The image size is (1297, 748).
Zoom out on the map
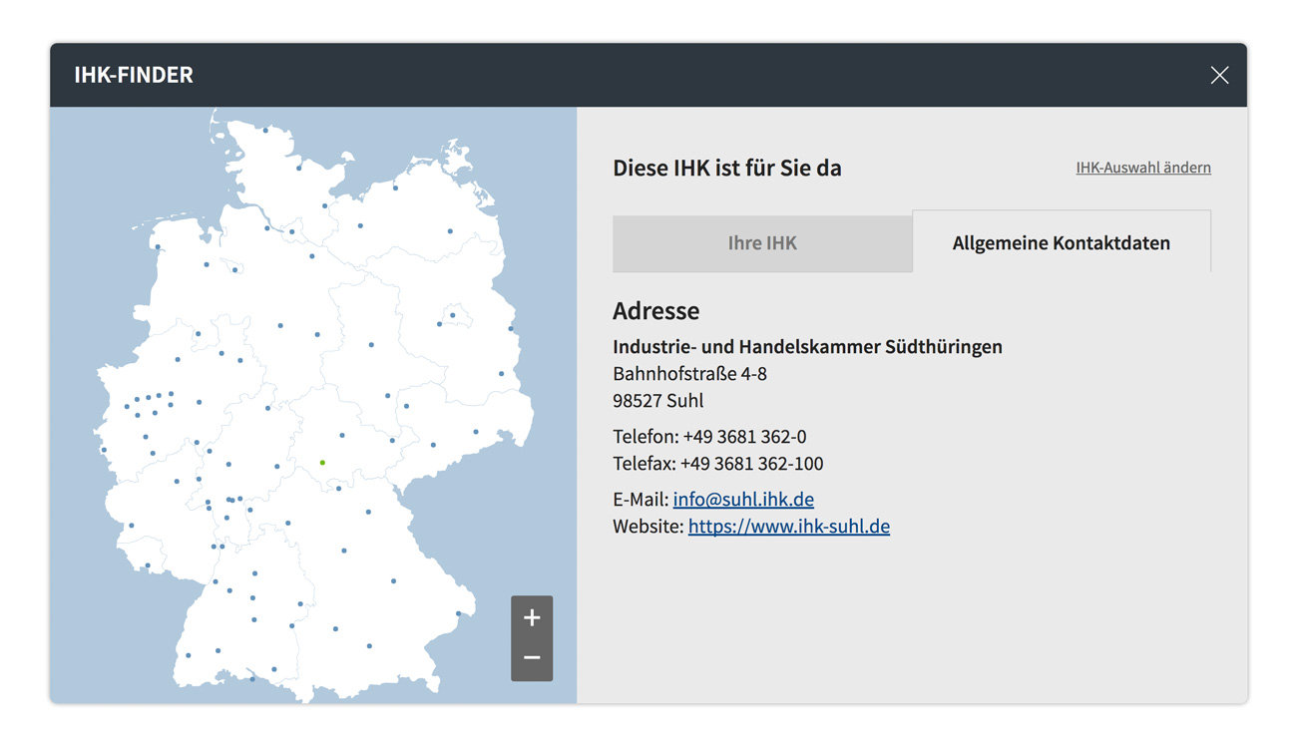532,658
